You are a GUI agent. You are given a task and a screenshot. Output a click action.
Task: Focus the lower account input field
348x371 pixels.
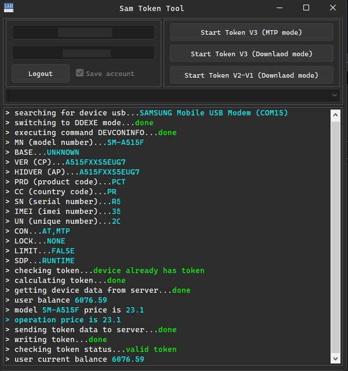84,53
